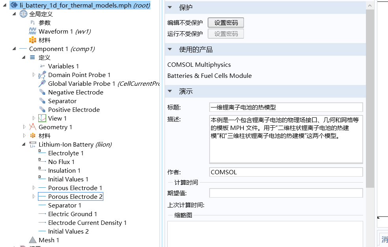Click the View 1 node icon
The image size is (388, 247).
tap(42, 119)
